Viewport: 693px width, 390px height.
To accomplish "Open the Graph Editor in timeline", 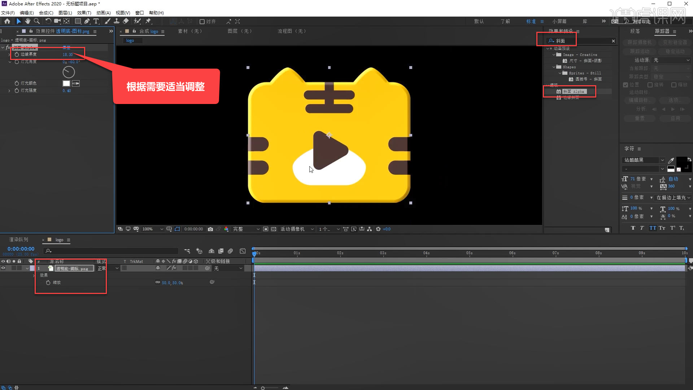I will tap(243, 251).
